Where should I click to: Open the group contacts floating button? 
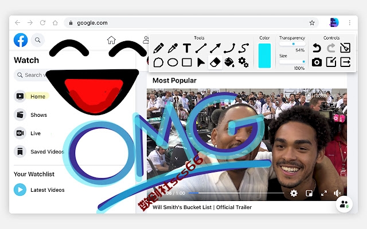click(x=344, y=204)
